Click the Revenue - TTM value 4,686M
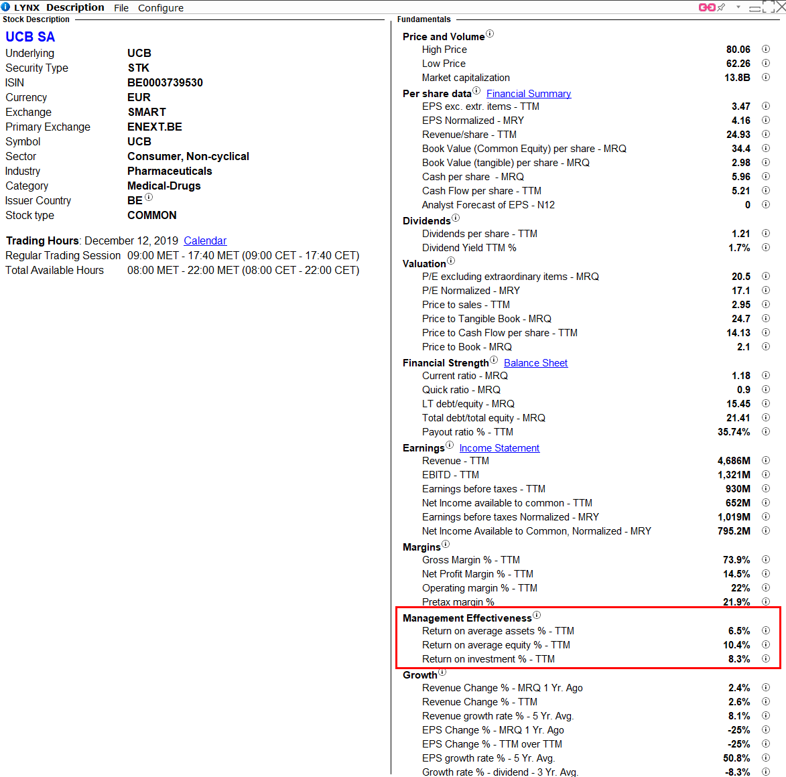The image size is (786, 777). coord(734,461)
